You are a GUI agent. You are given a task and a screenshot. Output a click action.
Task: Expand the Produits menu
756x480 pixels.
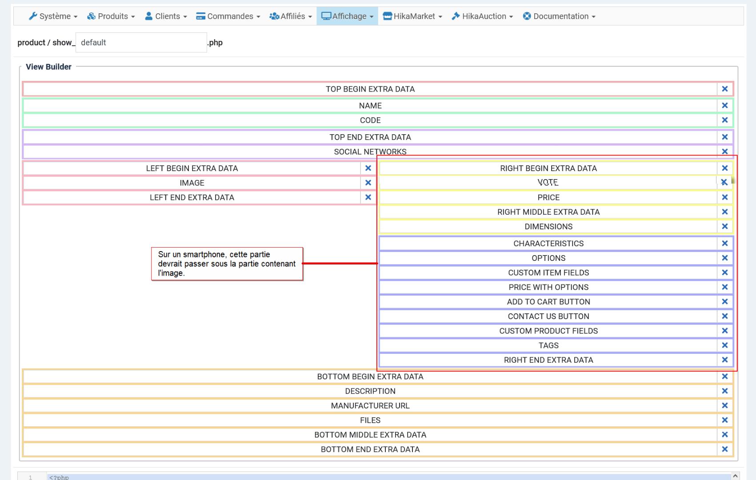111,16
